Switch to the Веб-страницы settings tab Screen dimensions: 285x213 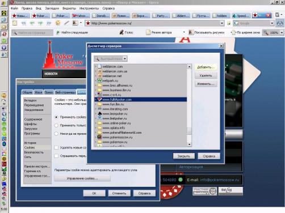65,92
